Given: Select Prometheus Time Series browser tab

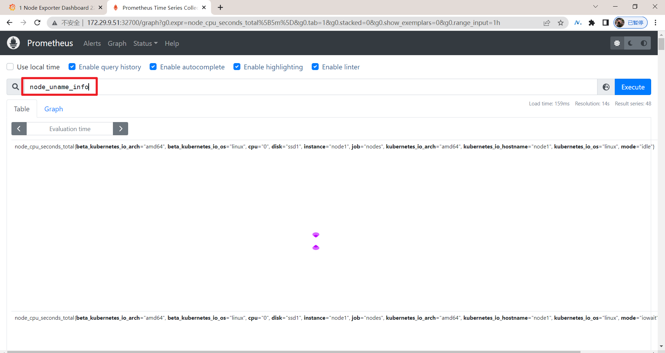Looking at the screenshot, I should pos(159,8).
